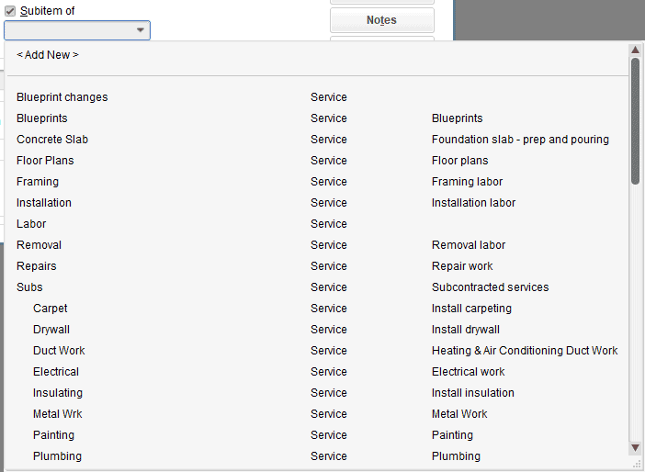
Task: Click the 'Install drywall' description
Action: tap(466, 330)
